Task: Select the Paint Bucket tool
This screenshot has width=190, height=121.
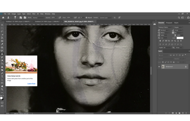Action: 2,64
